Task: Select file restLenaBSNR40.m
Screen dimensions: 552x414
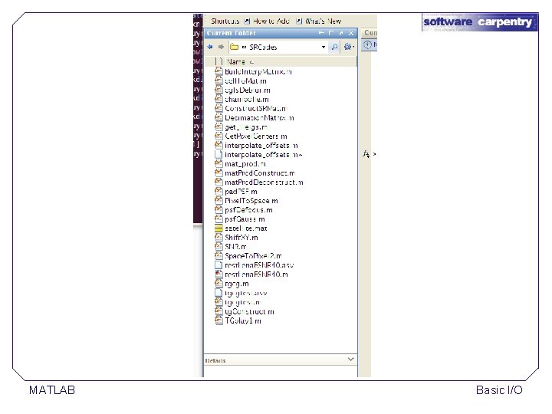Action: coord(256,274)
